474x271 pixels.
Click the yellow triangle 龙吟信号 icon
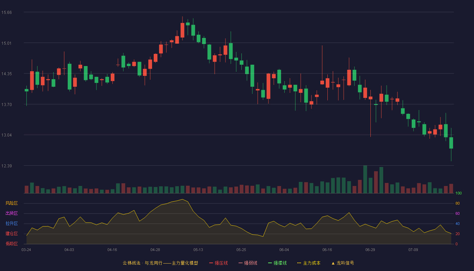333,263
